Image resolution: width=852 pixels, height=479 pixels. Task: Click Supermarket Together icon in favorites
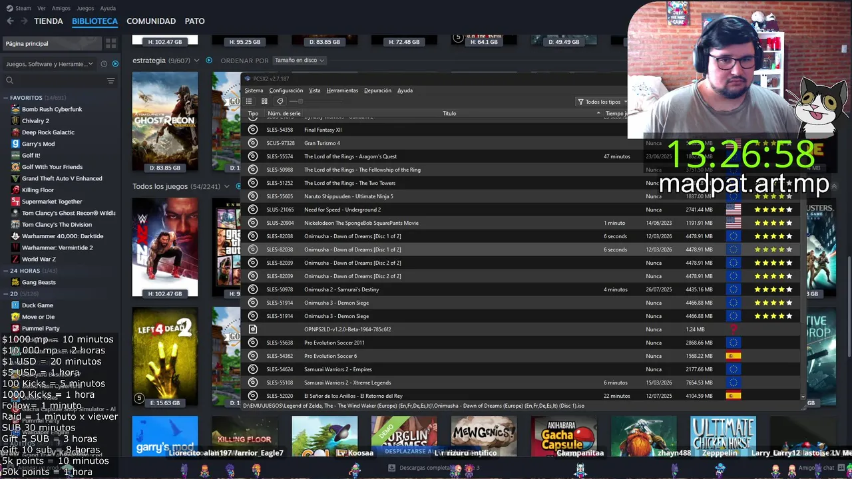click(15, 202)
